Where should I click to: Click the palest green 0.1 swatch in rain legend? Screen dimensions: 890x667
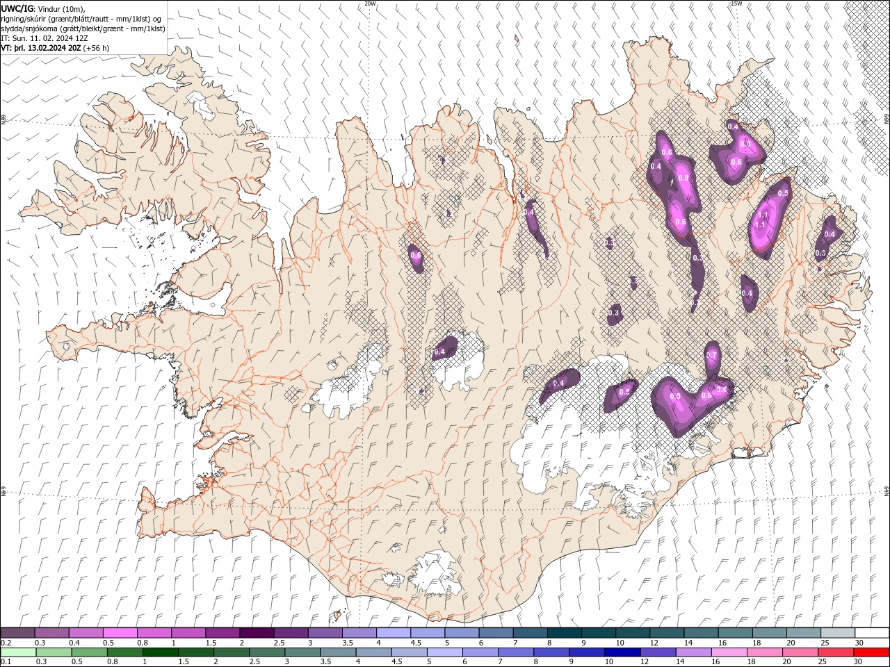coord(18,652)
